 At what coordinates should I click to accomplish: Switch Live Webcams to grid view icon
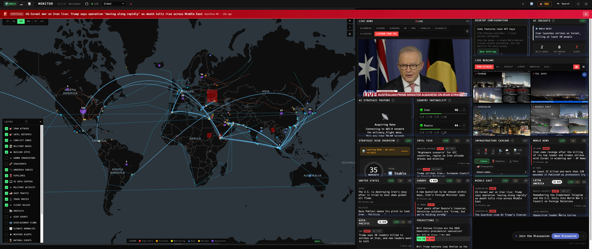point(576,66)
